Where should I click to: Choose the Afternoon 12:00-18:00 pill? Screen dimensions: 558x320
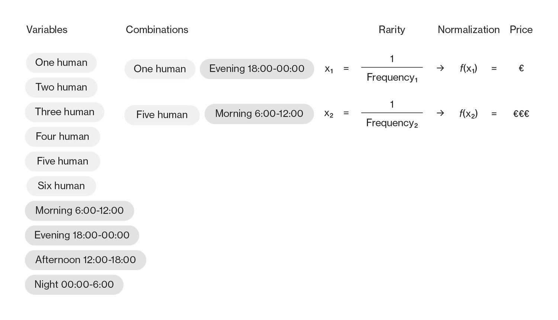[86, 260]
